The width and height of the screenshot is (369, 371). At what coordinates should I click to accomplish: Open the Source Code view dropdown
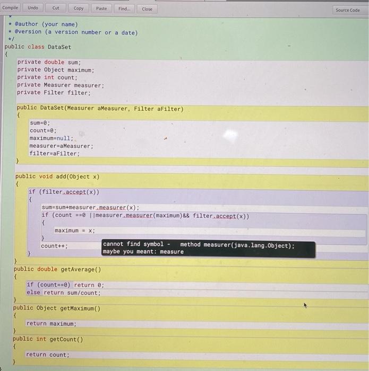pyautogui.click(x=350, y=10)
